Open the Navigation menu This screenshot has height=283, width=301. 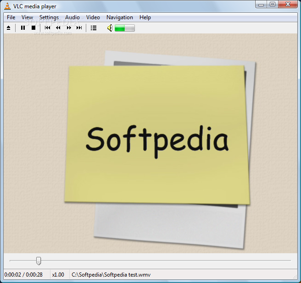click(x=120, y=17)
